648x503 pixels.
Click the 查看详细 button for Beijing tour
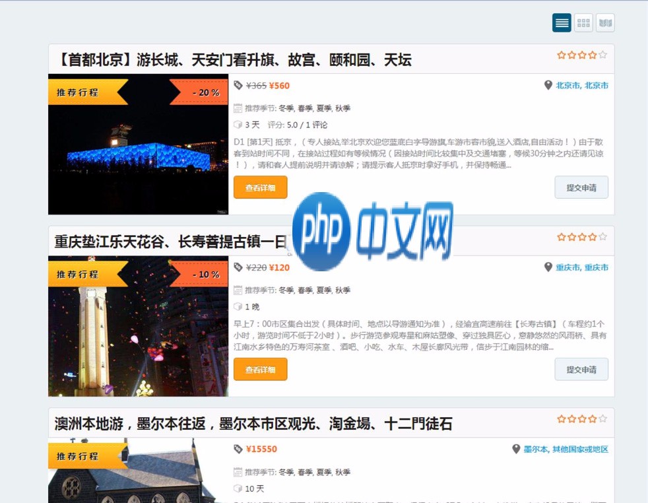click(261, 187)
